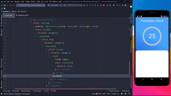Image resolution: width=171 pixels, height=96 pixels.
Task: Click the Attach debugger phone icon
Action: tap(98, 5)
